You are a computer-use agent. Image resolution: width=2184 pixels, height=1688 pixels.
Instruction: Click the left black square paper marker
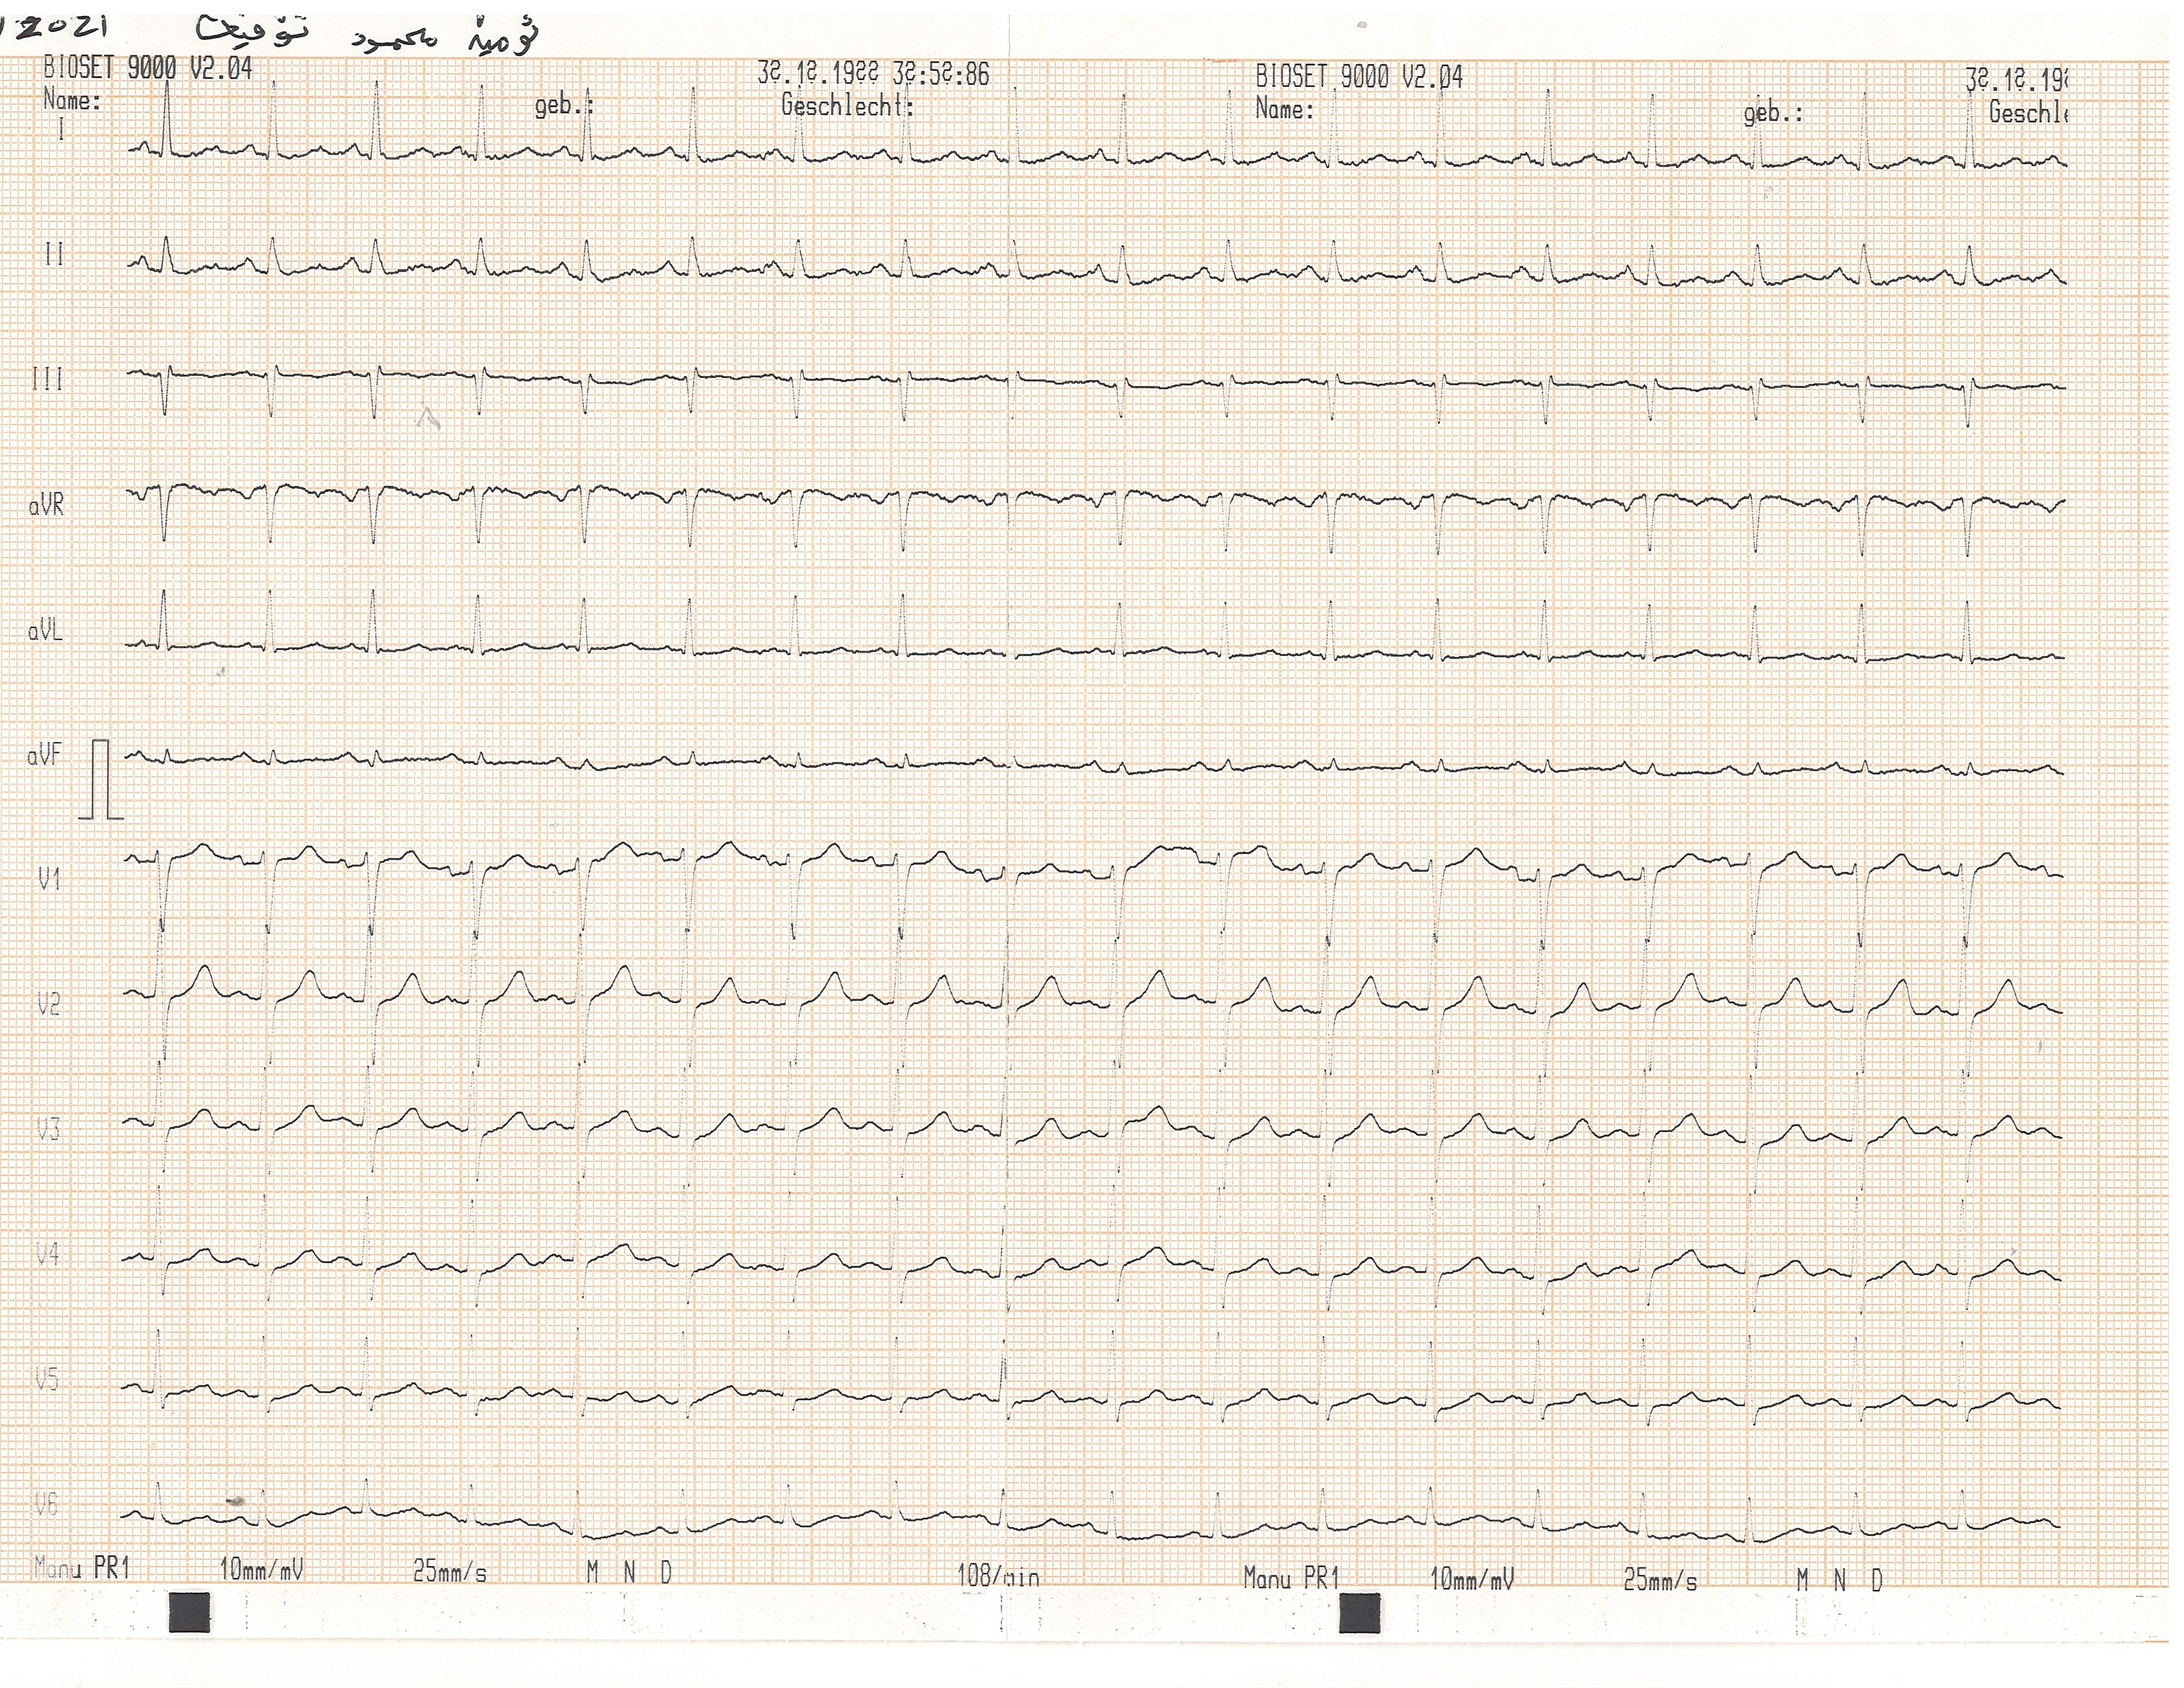coord(190,1612)
